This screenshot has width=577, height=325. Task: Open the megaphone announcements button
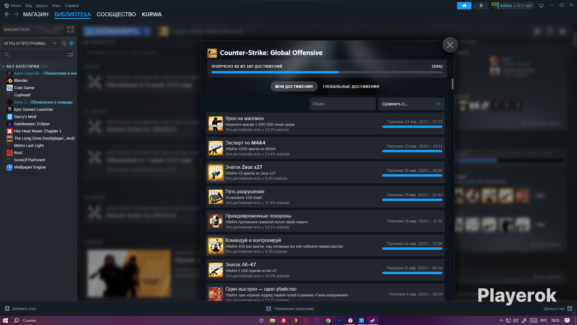click(x=464, y=6)
